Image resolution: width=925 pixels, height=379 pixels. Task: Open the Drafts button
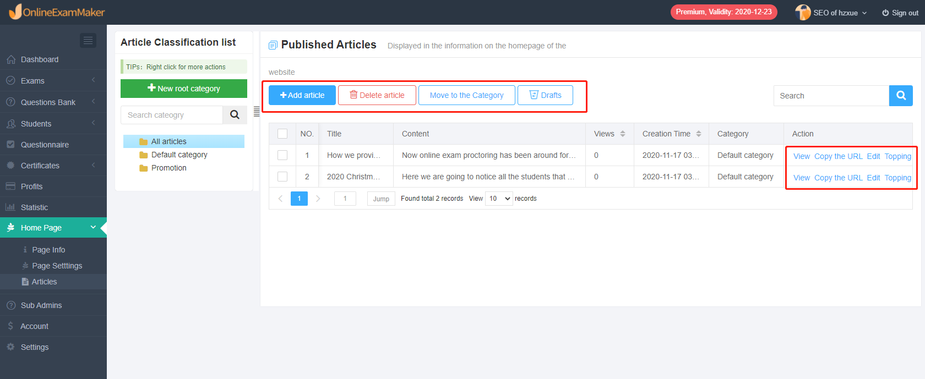coord(545,95)
